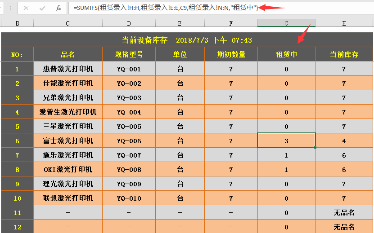Click the 当前库存 header cell
The height and width of the screenshot is (233, 374).
click(344, 54)
